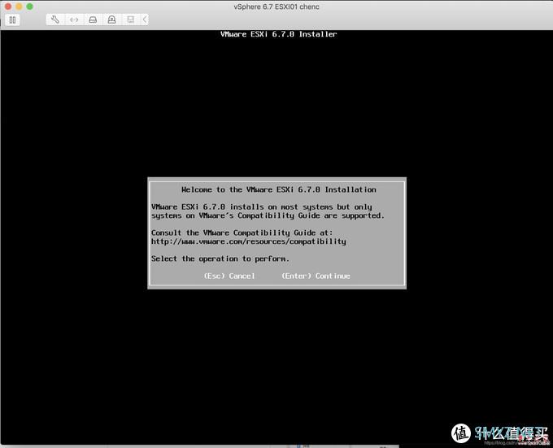Maximize the window with the green button
The width and height of the screenshot is (553, 448).
29,7
